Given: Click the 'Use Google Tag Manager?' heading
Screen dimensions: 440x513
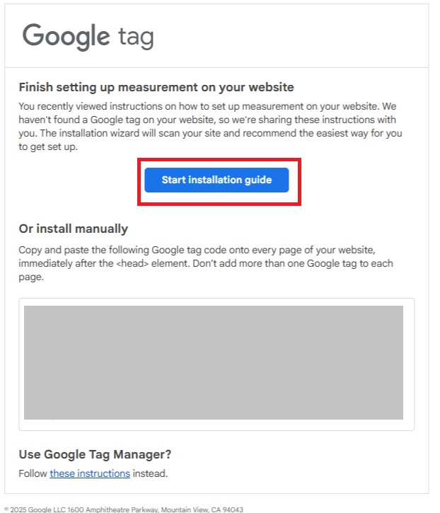Looking at the screenshot, I should [95, 454].
